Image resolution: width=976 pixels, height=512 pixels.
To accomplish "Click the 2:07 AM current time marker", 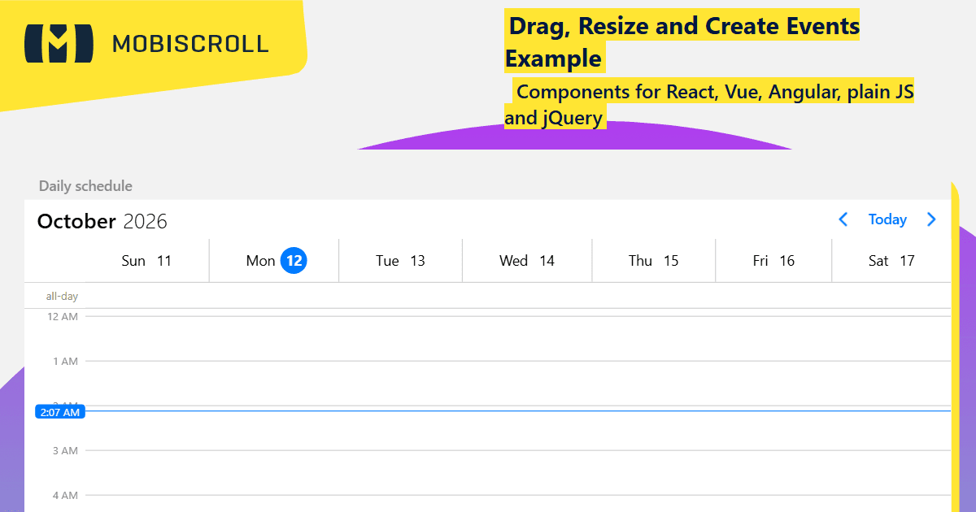I will click(60, 412).
